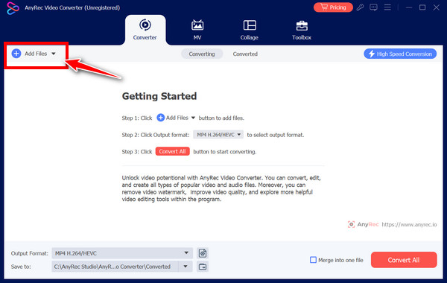Enable Merge into one file checkbox
The height and width of the screenshot is (283, 447).
click(313, 260)
